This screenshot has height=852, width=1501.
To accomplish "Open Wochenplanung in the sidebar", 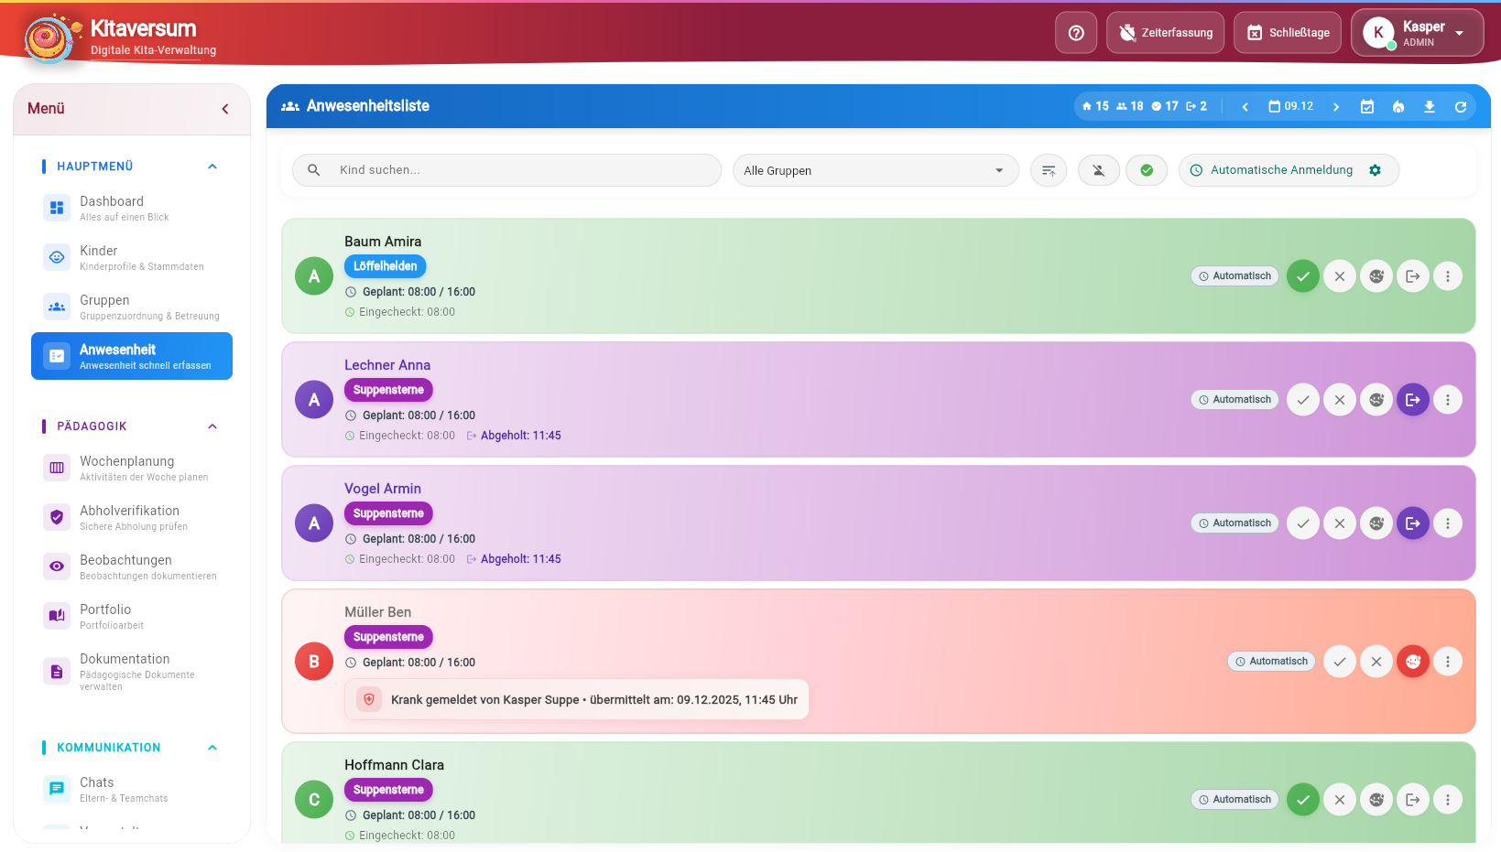I will coord(127,468).
